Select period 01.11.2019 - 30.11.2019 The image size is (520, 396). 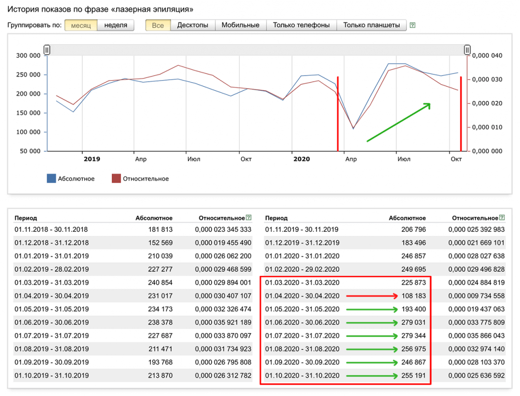pos(302,230)
